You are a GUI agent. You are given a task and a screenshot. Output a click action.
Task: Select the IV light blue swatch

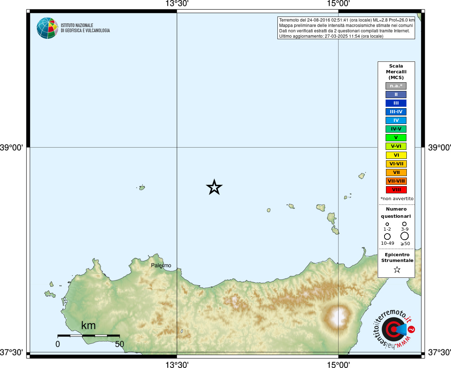pyautogui.click(x=396, y=120)
